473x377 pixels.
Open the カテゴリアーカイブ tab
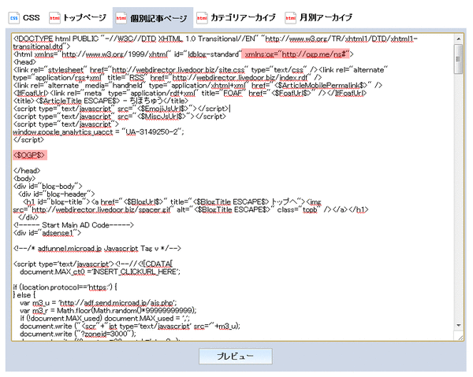tap(236, 18)
